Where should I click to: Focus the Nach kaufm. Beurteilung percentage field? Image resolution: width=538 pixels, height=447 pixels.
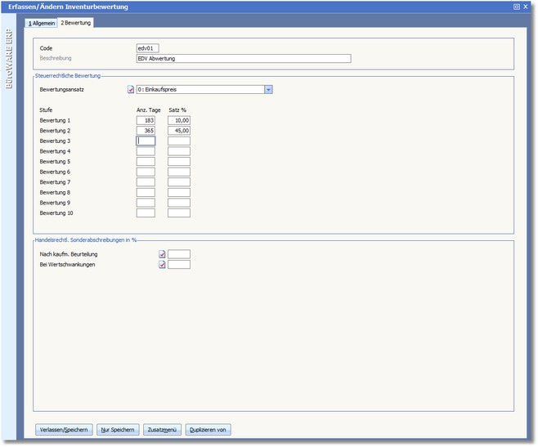tap(179, 254)
